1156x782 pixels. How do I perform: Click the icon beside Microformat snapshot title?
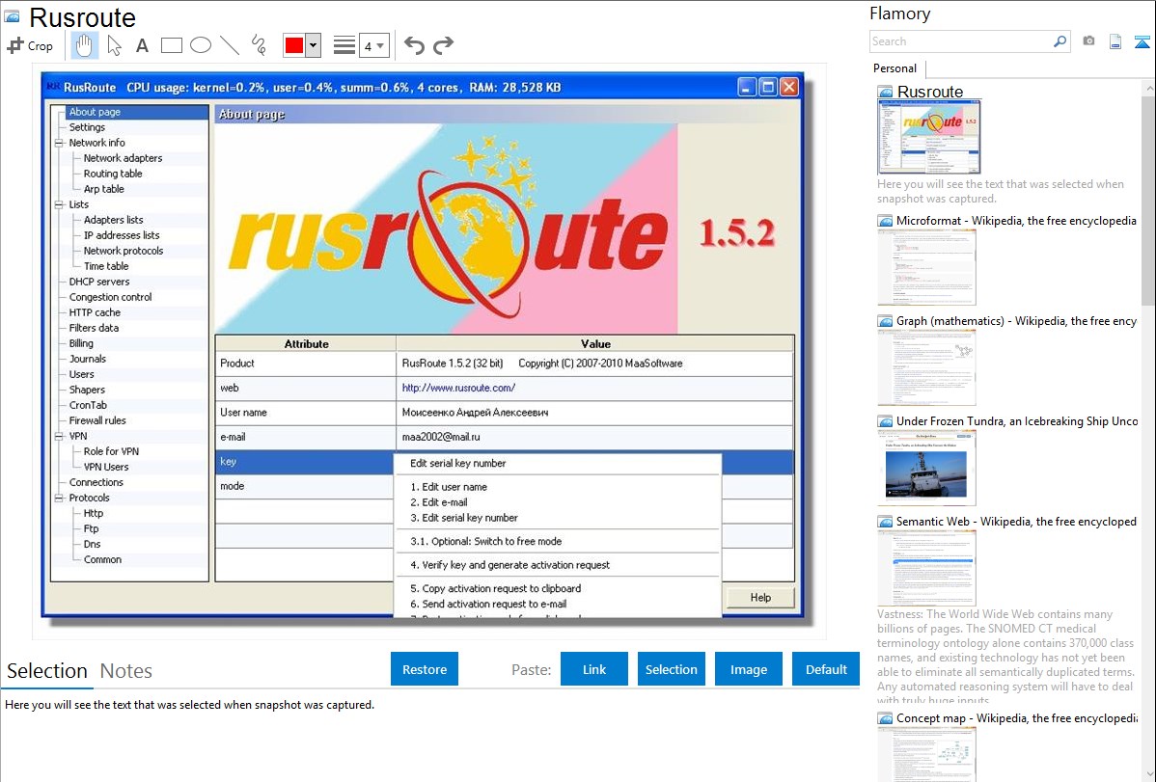pos(885,221)
